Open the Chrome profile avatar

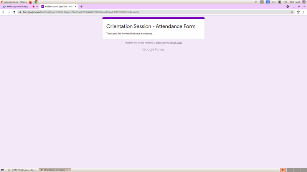pyautogui.click(x=299, y=12)
